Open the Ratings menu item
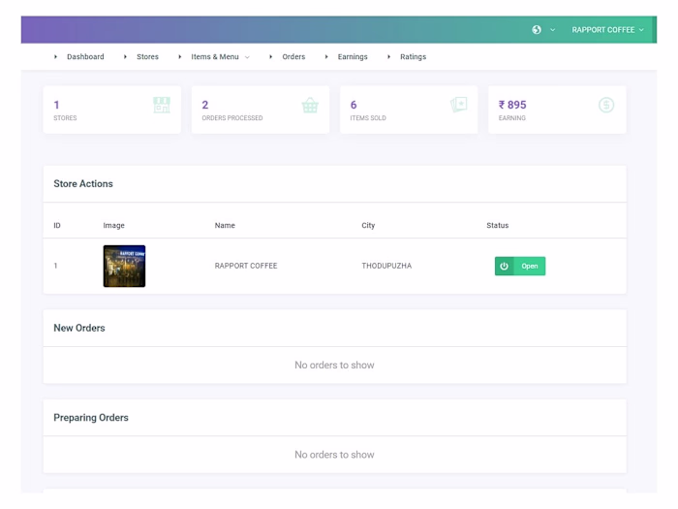The image size is (678, 509). 413,56
